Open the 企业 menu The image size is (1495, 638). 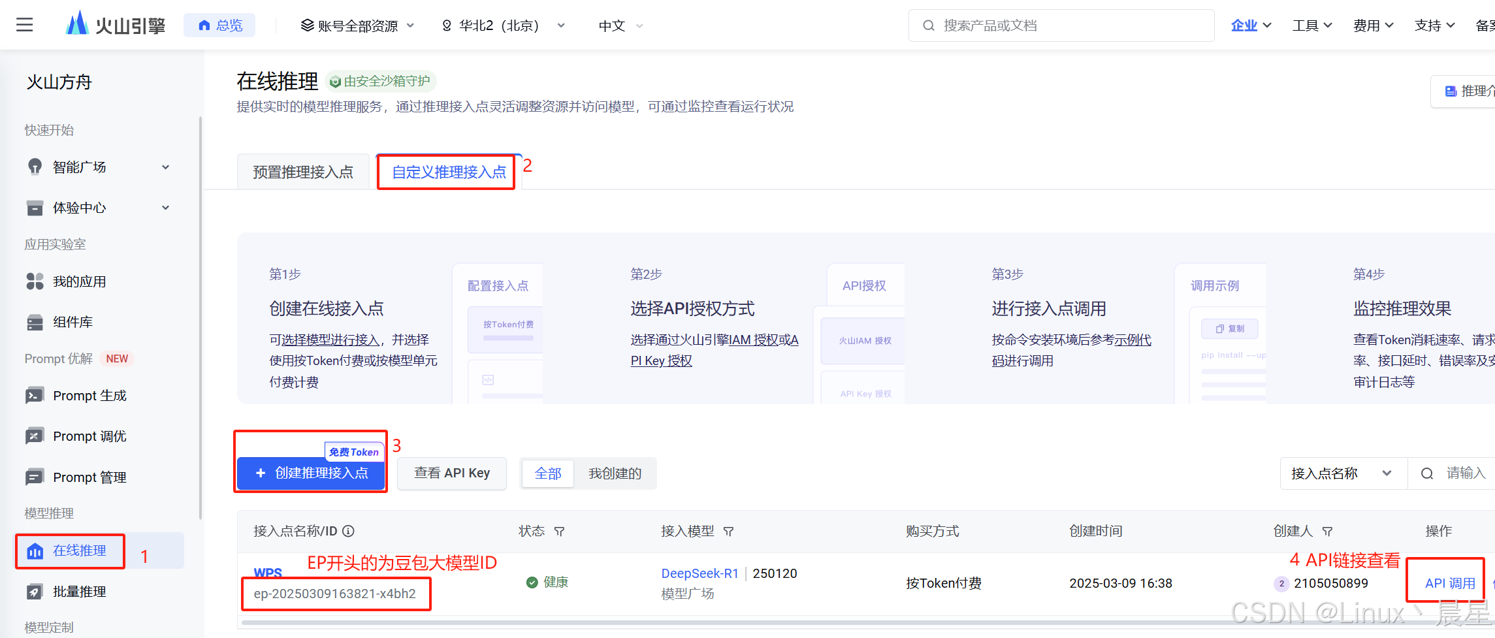1251,25
